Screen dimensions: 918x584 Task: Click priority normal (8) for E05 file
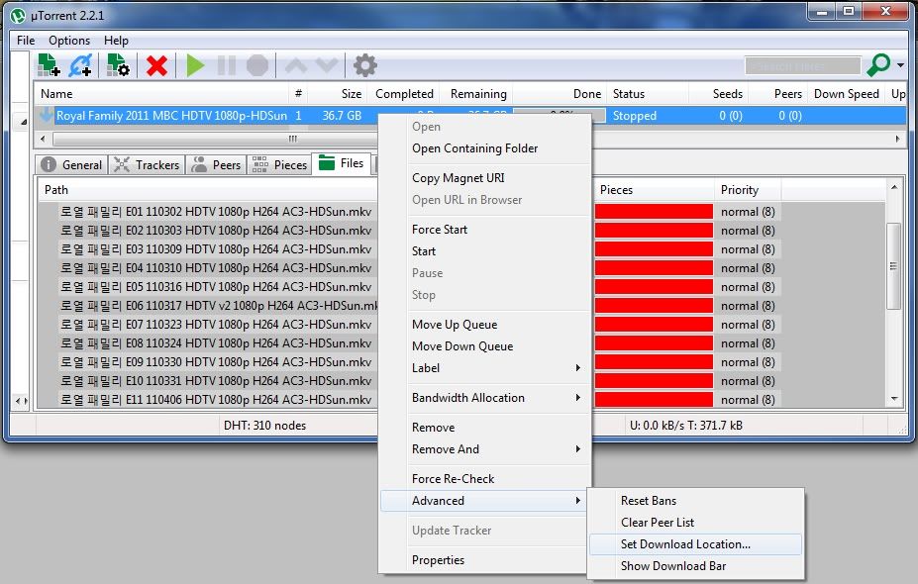(748, 287)
